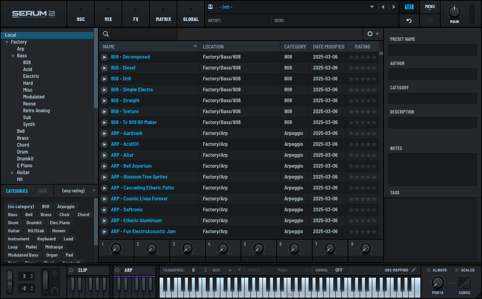Toggle the preset browser list icon
The height and width of the screenshot is (299, 482).
pyautogui.click(x=409, y=7)
